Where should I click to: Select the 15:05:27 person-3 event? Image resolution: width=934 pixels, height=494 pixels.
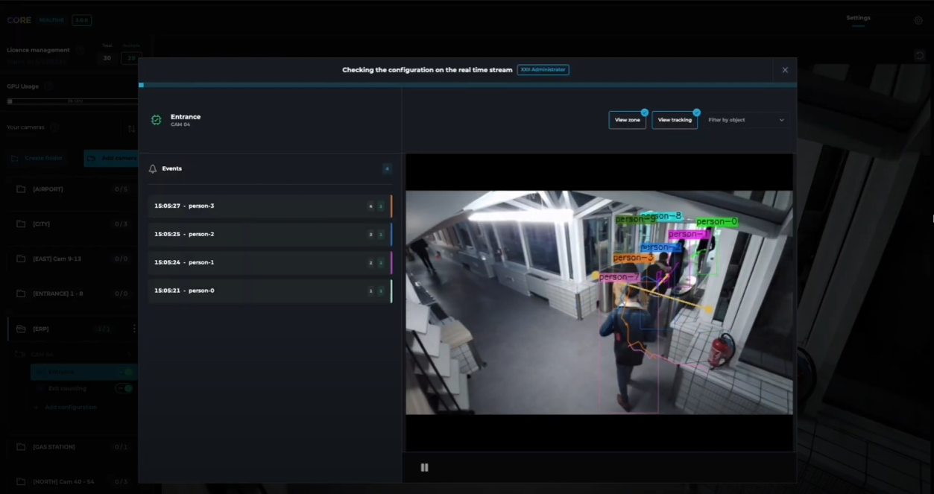click(270, 206)
